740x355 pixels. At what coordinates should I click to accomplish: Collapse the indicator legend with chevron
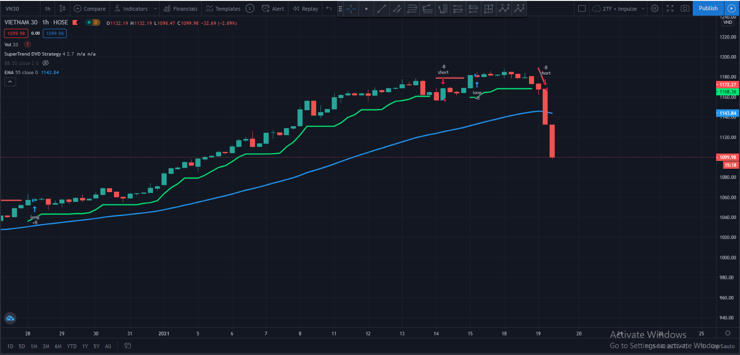10,82
